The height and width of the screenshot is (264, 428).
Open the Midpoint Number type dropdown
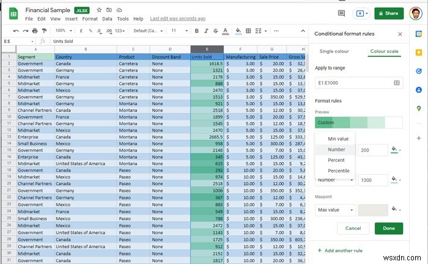(336, 180)
